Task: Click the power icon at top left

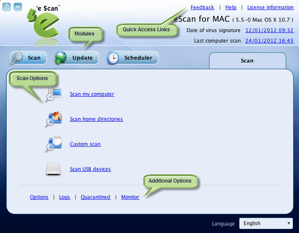Action: point(7,7)
